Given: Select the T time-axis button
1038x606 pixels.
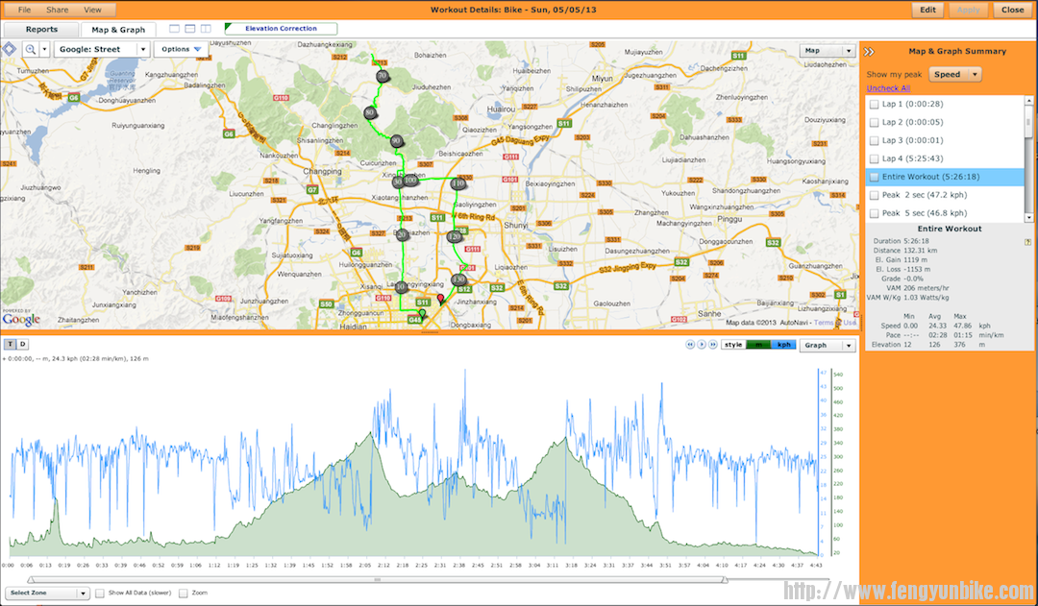Looking at the screenshot, I should (10, 344).
